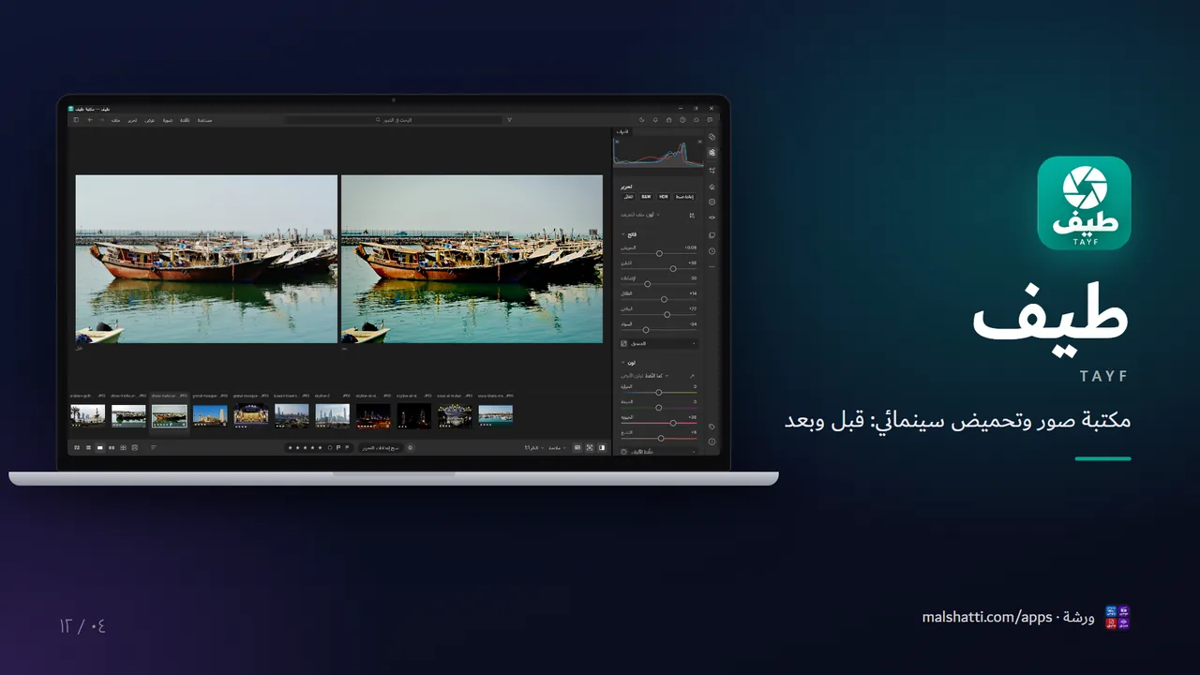Screen dimensions: 1200x675
Task: Select the healing eraser tool
Action: point(712,187)
